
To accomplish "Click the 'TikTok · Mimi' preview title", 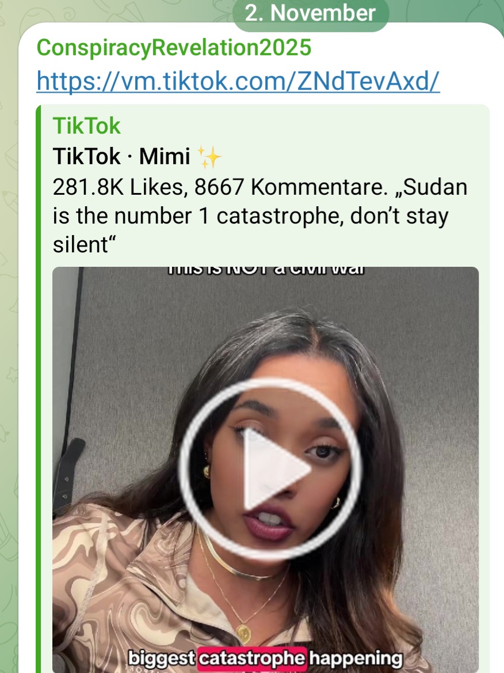I will [121, 156].
